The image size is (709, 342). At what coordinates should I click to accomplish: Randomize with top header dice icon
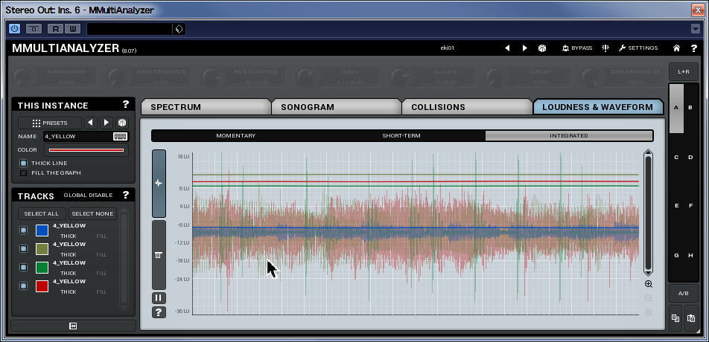[541, 48]
